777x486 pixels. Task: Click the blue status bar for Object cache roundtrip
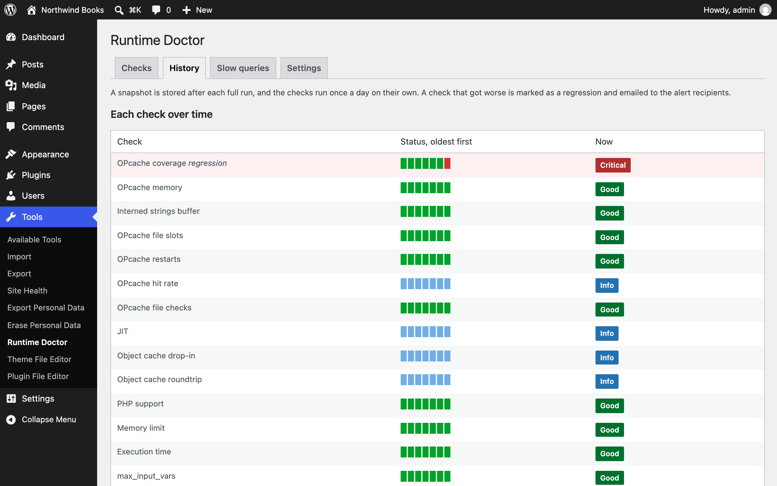pos(426,380)
